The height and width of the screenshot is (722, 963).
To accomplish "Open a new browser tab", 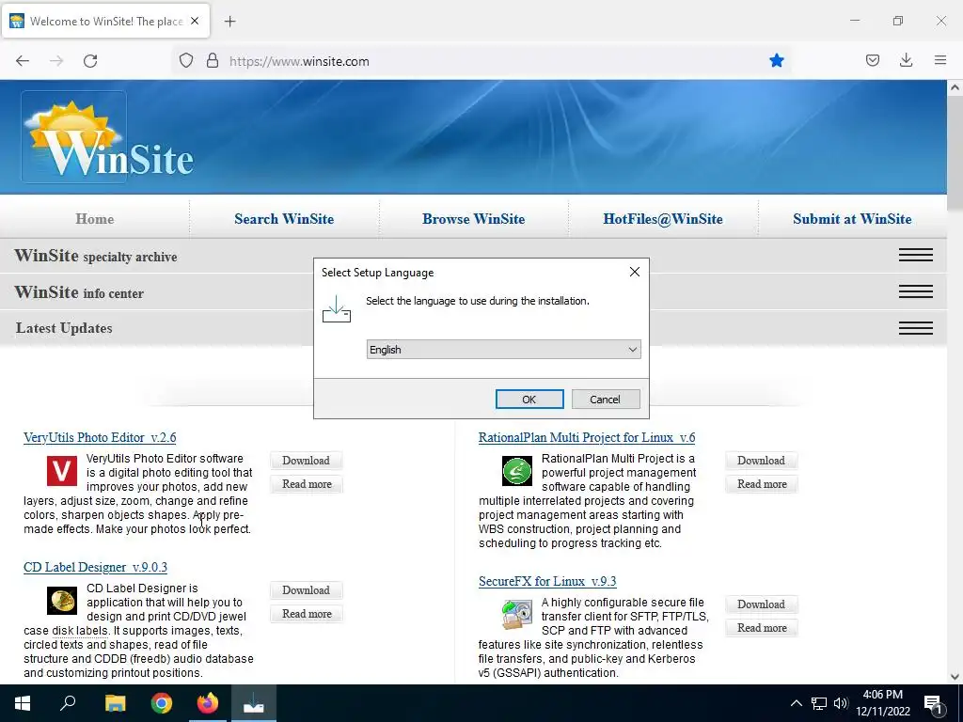I will pos(229,22).
